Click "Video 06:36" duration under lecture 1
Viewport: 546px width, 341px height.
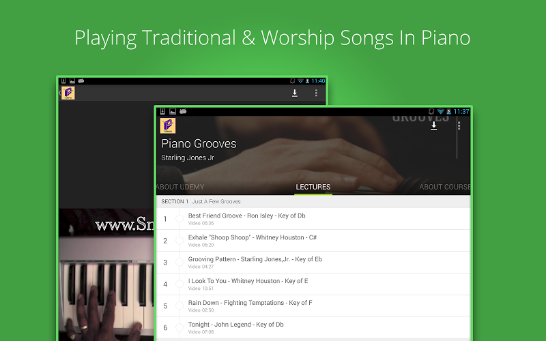coord(201,223)
